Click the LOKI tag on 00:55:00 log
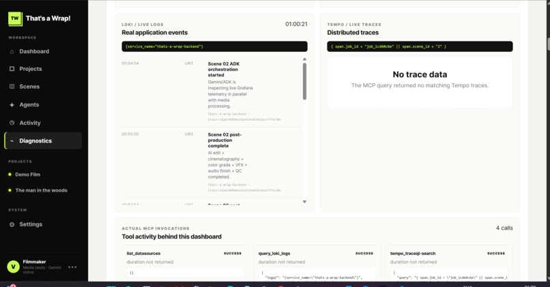550x287 pixels. tap(189, 134)
